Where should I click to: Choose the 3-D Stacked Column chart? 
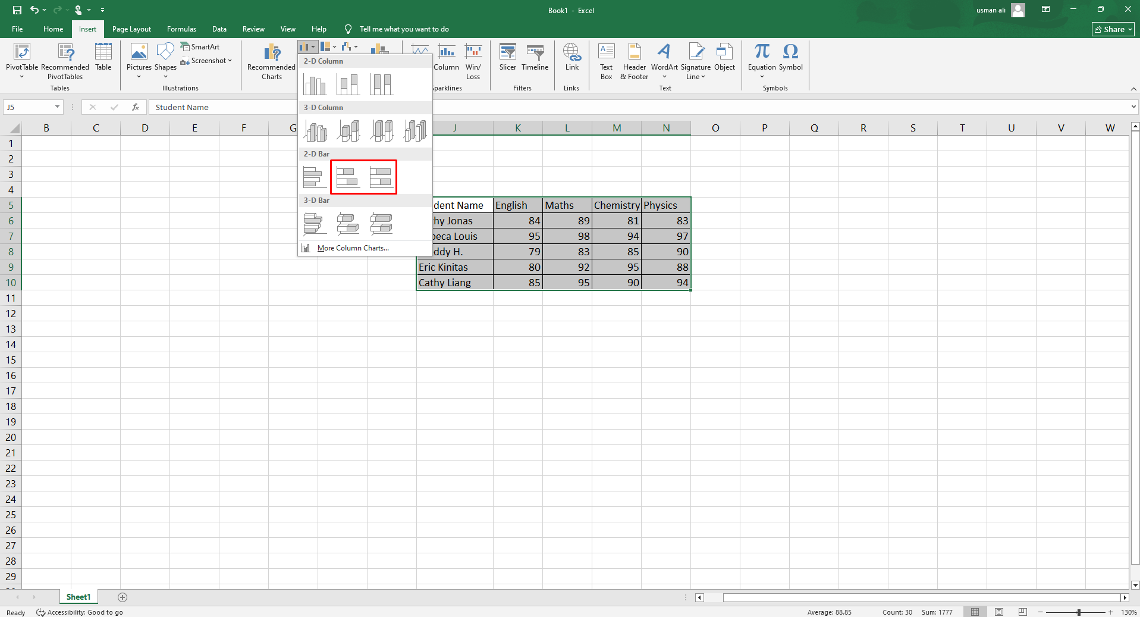348,130
